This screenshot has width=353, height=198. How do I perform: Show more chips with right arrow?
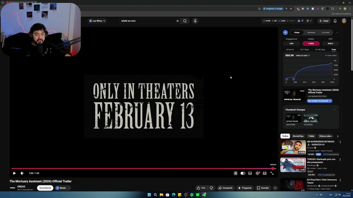[x=338, y=136]
